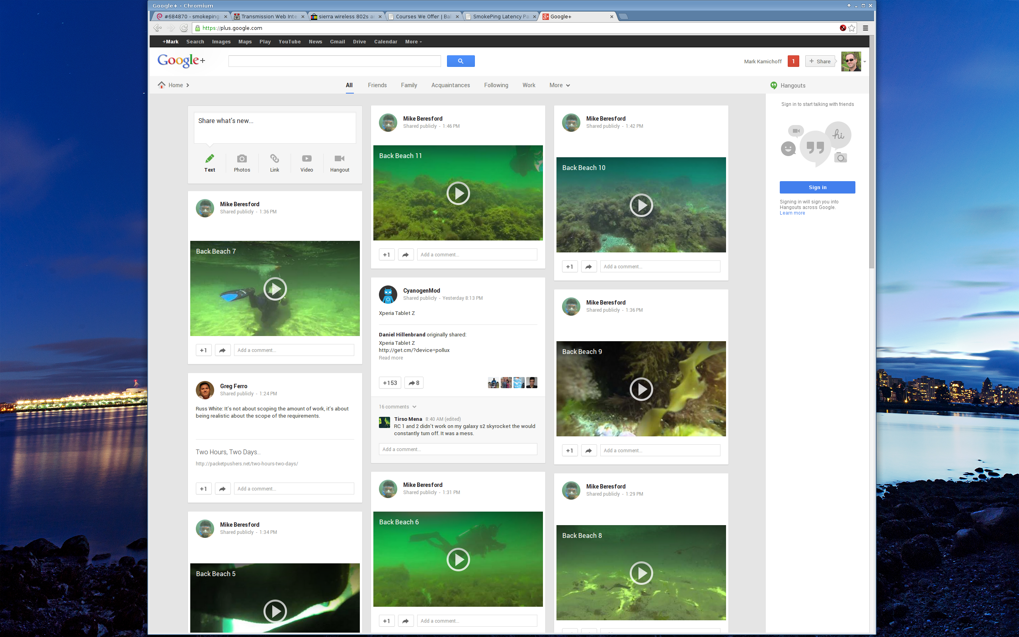Click the Share button in header
This screenshot has height=637, width=1019.
tap(820, 61)
